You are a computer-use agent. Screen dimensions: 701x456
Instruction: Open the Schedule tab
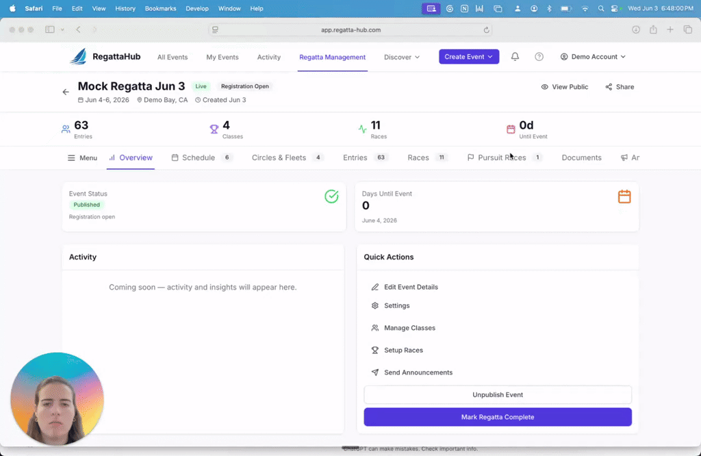pyautogui.click(x=202, y=157)
